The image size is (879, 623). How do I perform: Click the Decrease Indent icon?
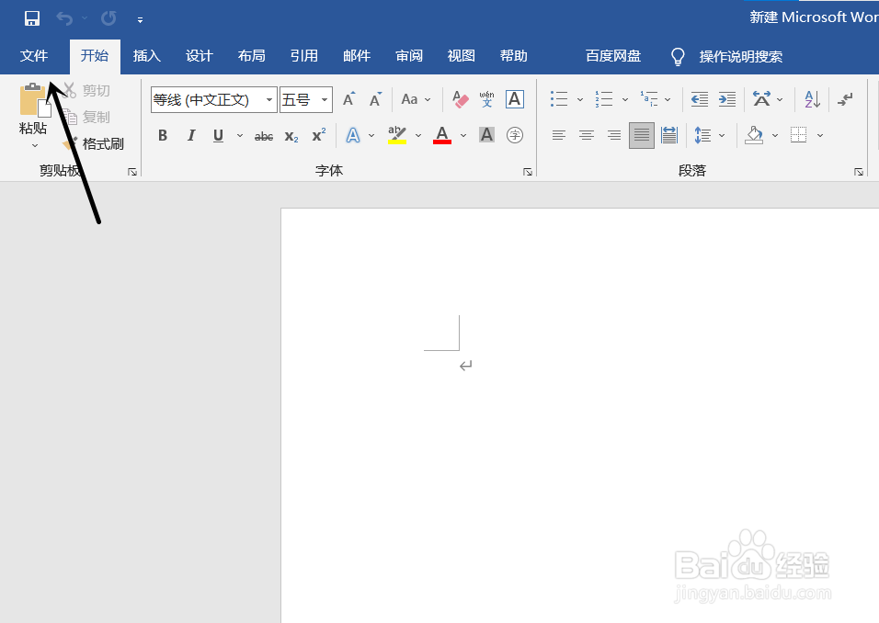click(700, 99)
